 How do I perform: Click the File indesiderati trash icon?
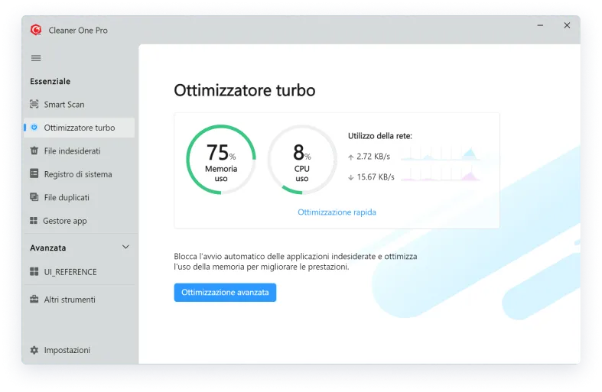click(34, 151)
